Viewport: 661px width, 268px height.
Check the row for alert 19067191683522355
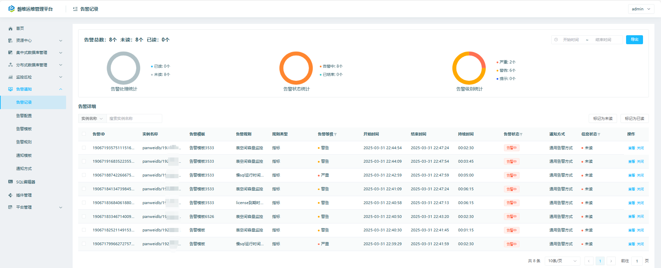[84, 161]
